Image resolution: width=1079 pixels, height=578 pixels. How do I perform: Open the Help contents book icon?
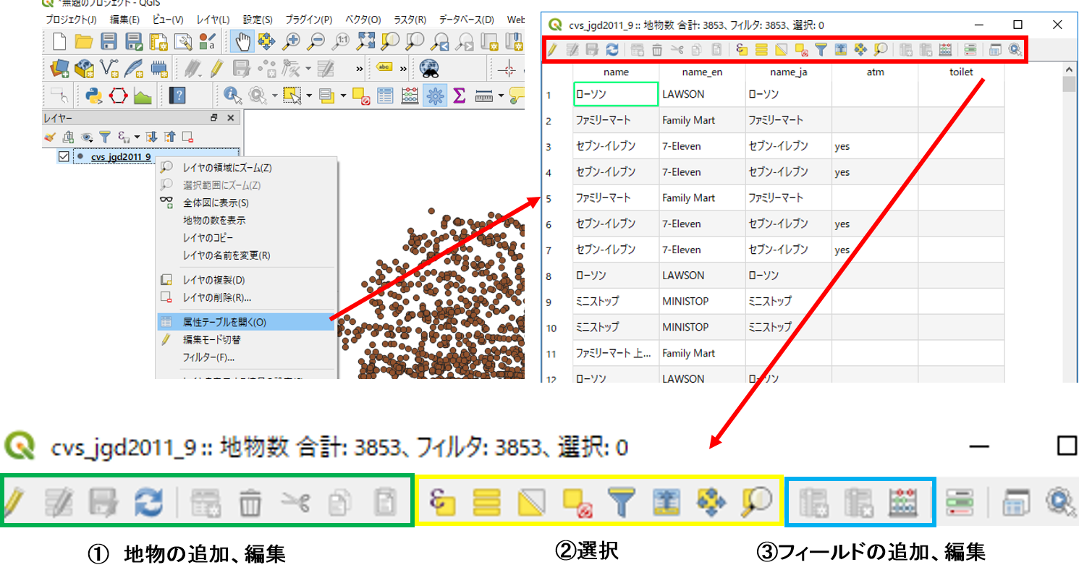(177, 95)
